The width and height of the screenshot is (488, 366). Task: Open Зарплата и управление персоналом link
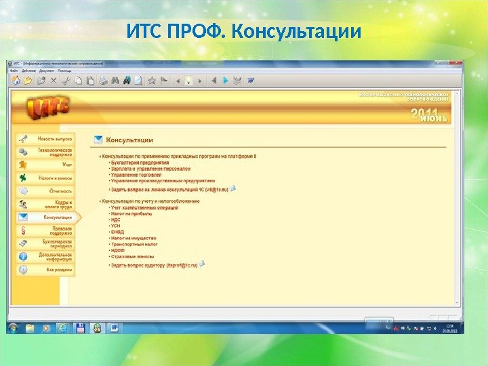tap(150, 169)
